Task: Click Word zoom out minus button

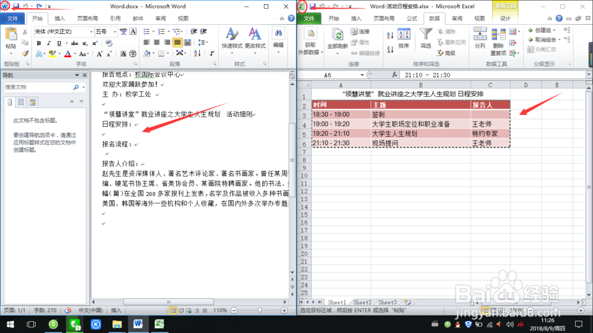Action: (x=234, y=310)
